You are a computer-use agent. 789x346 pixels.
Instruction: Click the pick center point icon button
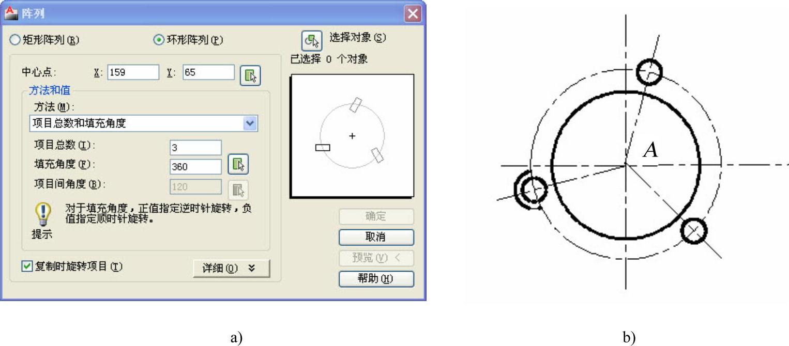pos(250,75)
